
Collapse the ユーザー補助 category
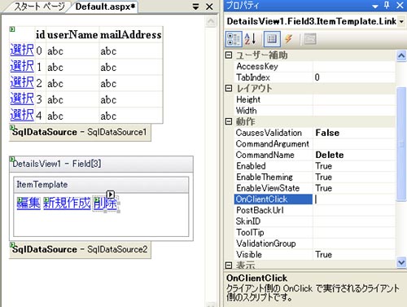pos(229,55)
